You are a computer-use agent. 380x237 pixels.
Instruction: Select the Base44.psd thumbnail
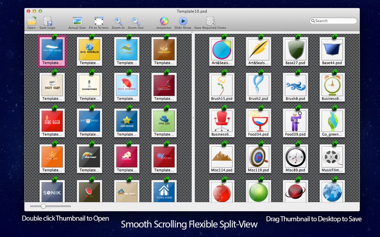click(332, 51)
